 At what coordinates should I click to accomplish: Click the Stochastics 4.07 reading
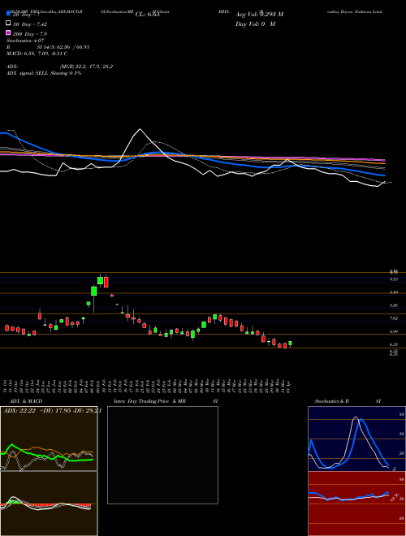(24, 41)
